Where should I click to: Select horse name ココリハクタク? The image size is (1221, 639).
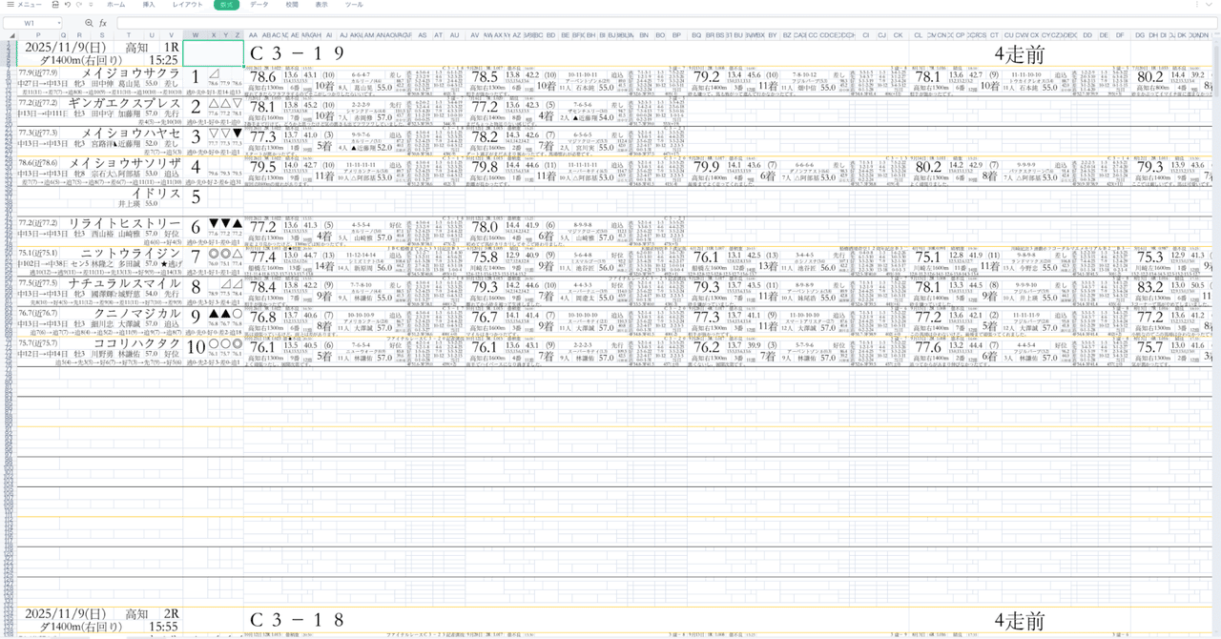coord(136,342)
